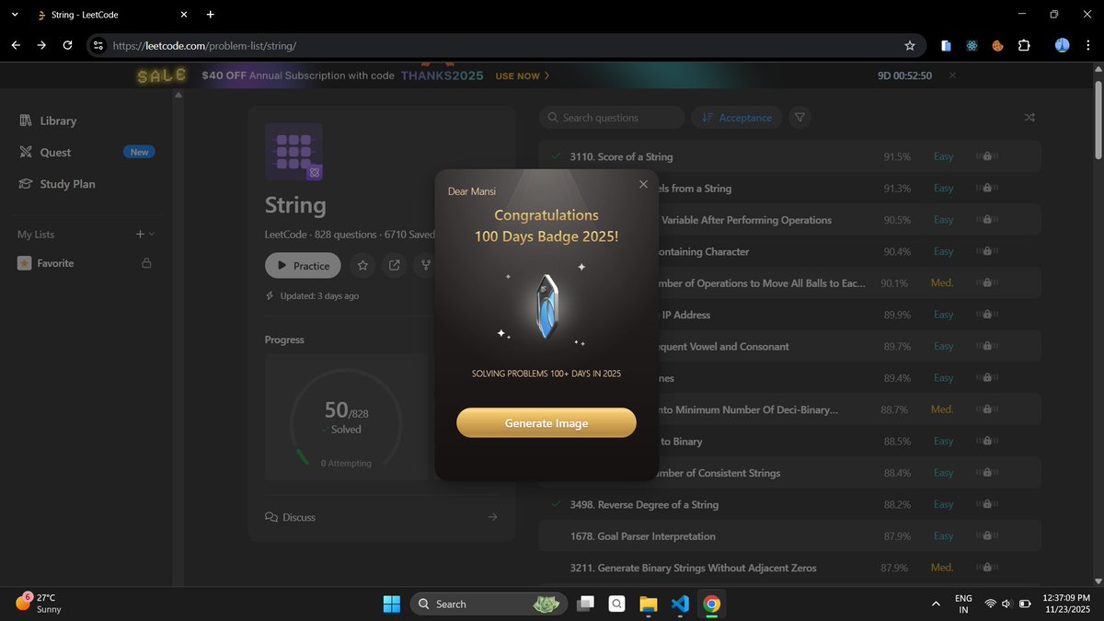Open problem 3110. Score of a String
This screenshot has height=621, width=1104.
[x=621, y=156]
